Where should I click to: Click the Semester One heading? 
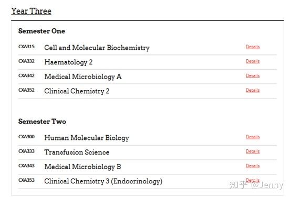point(41,31)
